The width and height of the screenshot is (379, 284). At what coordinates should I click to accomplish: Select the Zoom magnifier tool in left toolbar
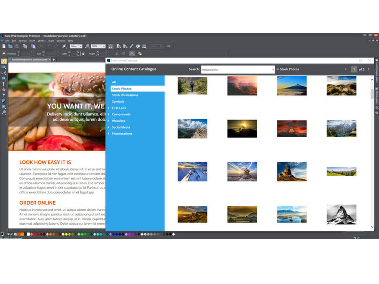point(4,112)
